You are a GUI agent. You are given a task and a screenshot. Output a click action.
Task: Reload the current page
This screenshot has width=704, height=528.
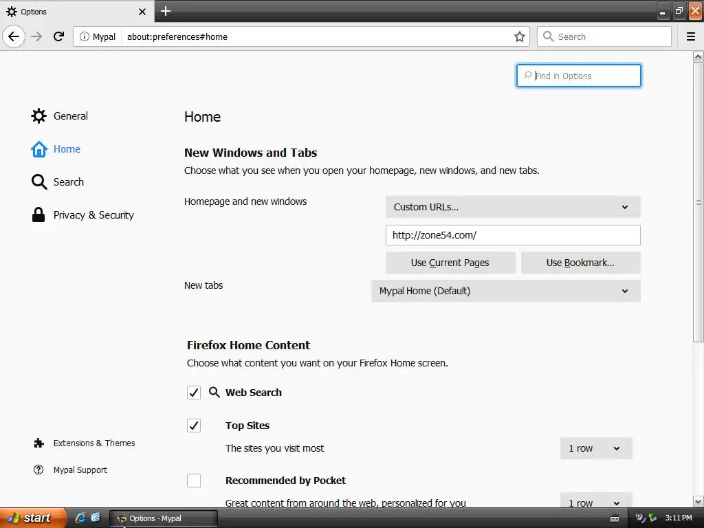[x=58, y=36]
